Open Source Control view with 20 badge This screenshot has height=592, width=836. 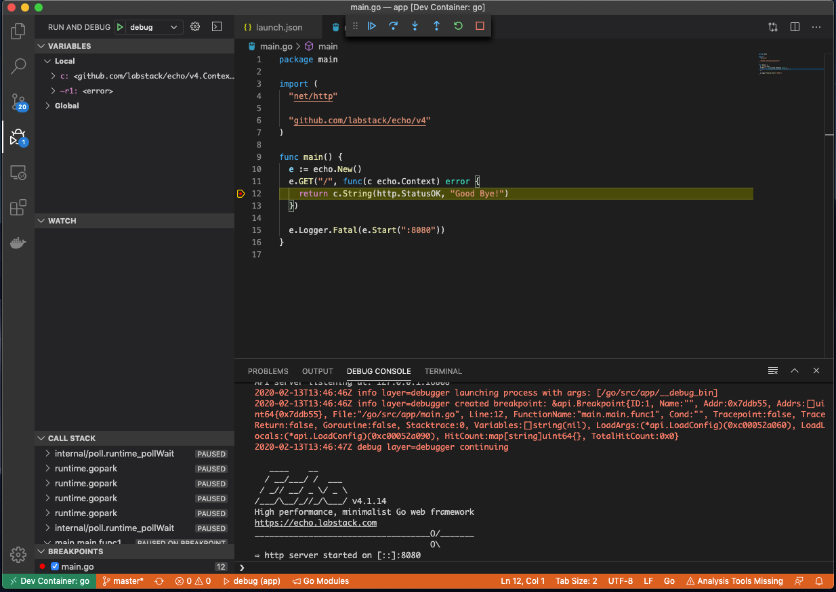18,102
